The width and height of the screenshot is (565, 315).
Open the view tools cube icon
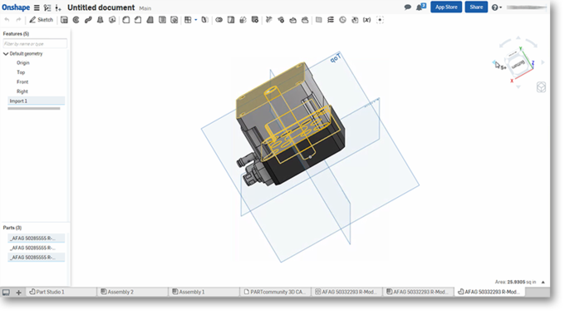541,87
